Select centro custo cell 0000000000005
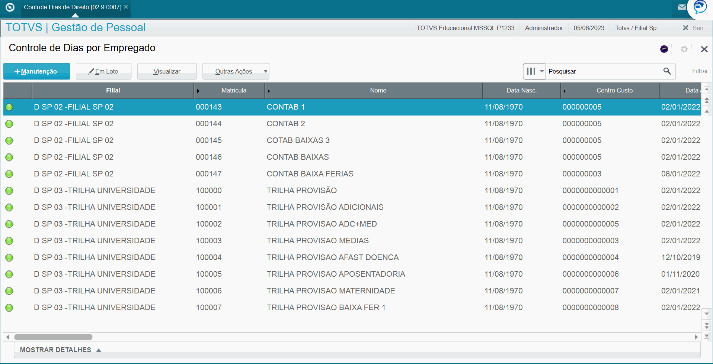 tap(591, 224)
